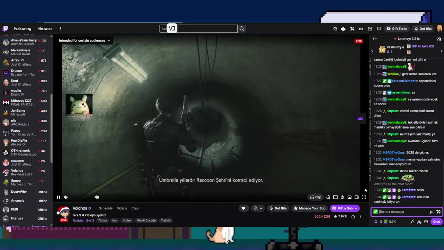
Task: Click Get Bits below the video
Action: pyautogui.click(x=278, y=208)
